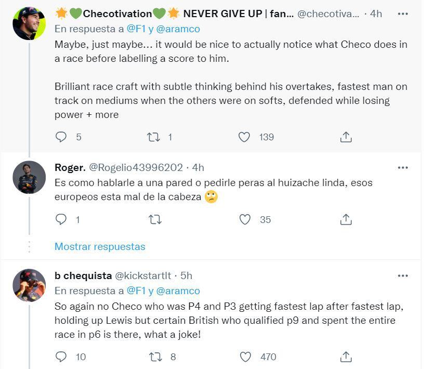Share Roger's tweet

[346, 219]
